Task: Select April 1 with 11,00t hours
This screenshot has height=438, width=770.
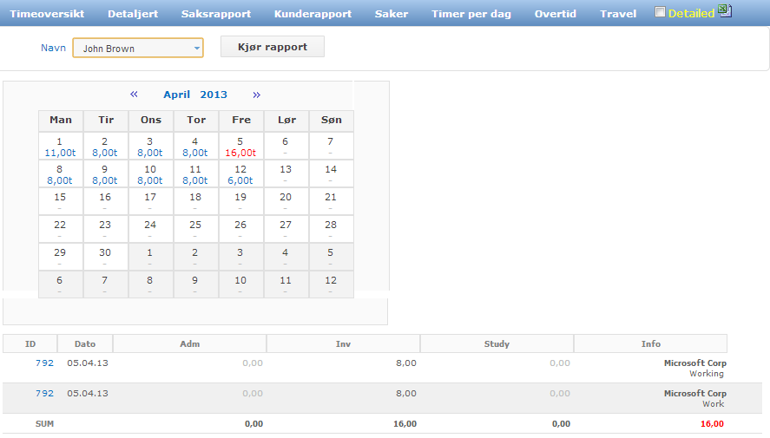Action: click(x=60, y=147)
